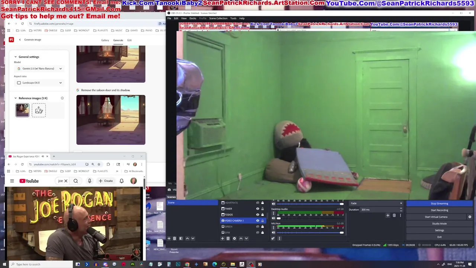
Task: Clear YouTube search box X
Action: (66, 181)
